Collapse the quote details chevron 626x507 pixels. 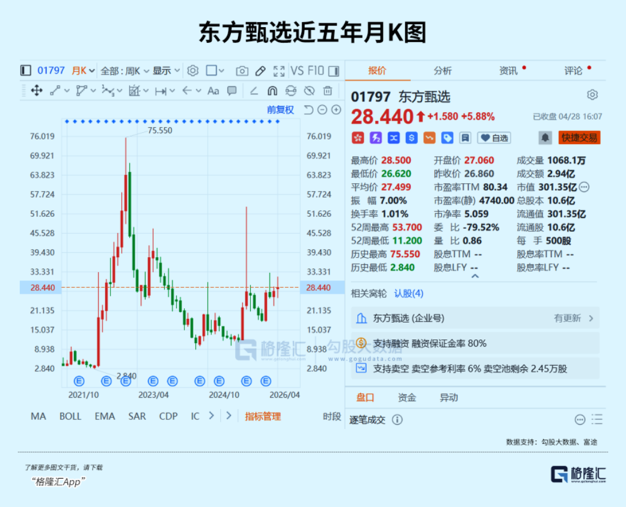click(x=474, y=276)
